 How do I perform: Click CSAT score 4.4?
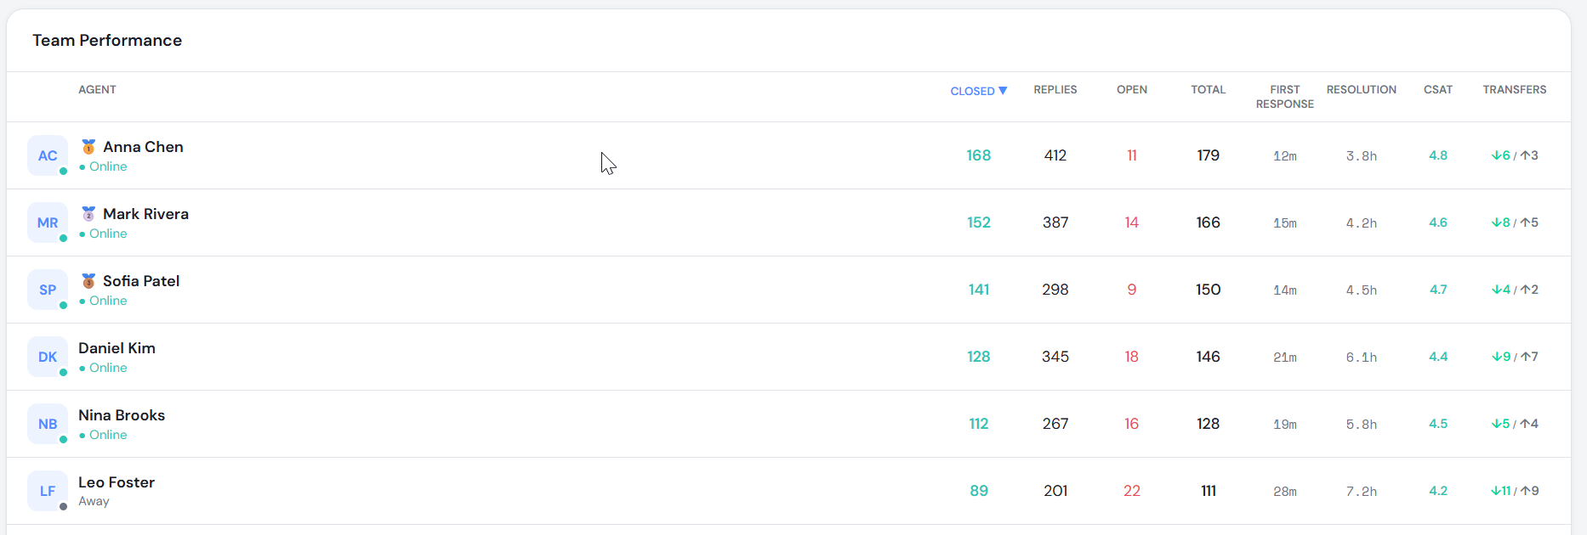(x=1438, y=357)
